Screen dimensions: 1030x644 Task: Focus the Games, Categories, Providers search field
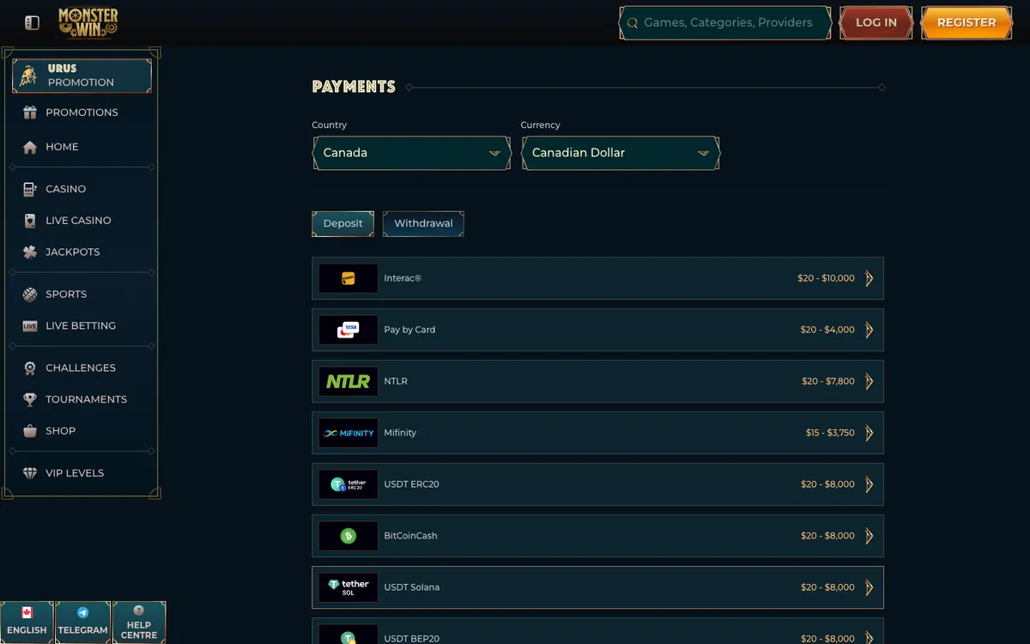pyautogui.click(x=725, y=23)
